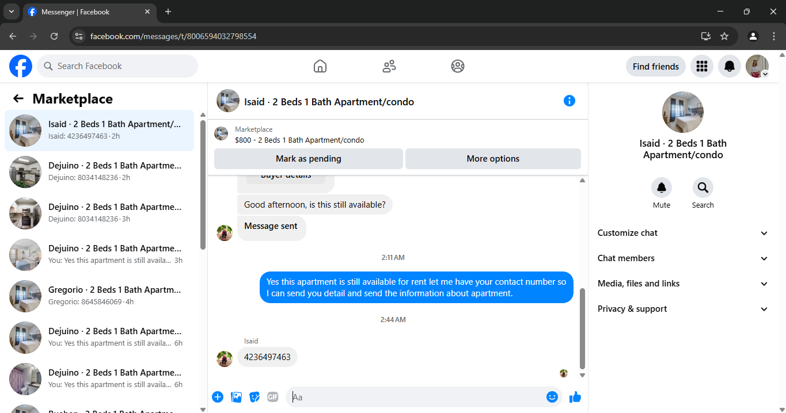This screenshot has height=413, width=786.
Task: Click the chat scrollbar down arrow
Action: pos(582,375)
